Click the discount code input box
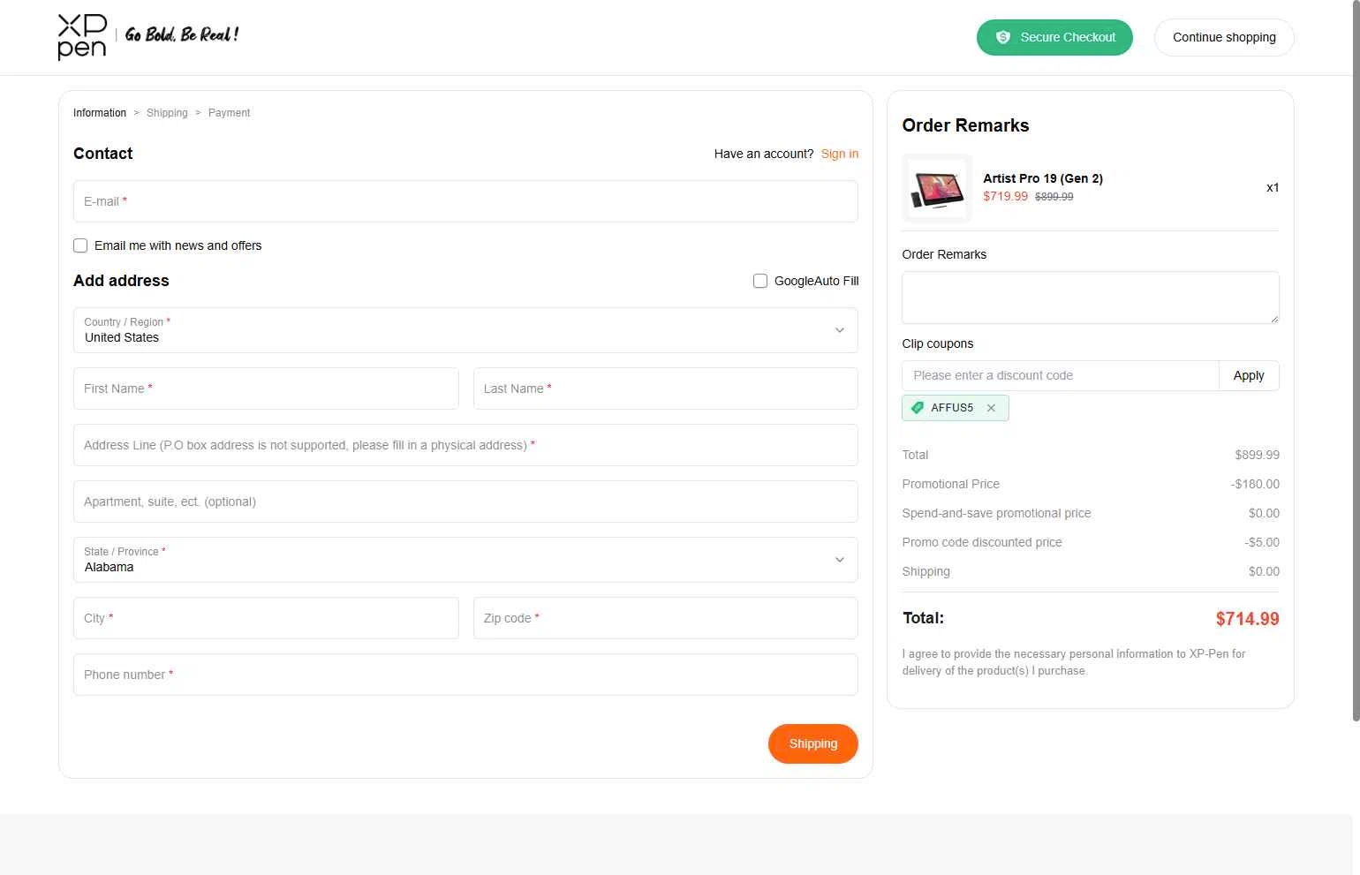 coord(1061,375)
